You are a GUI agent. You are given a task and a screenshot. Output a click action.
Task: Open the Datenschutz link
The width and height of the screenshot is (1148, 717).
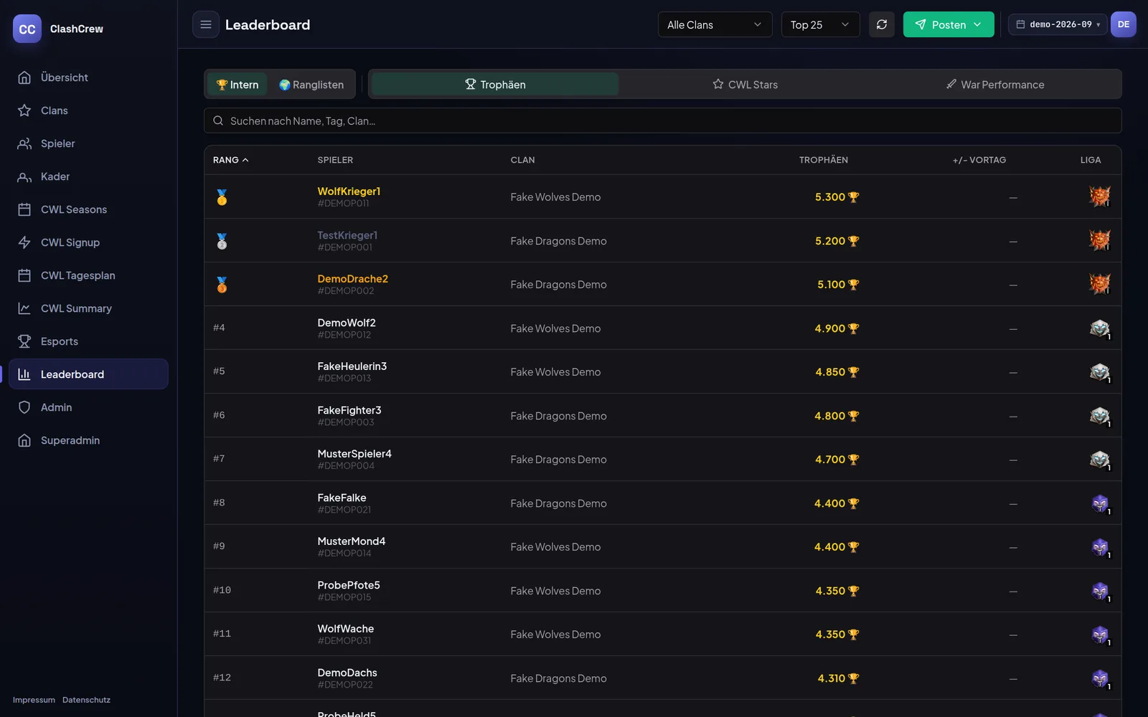tap(86, 700)
